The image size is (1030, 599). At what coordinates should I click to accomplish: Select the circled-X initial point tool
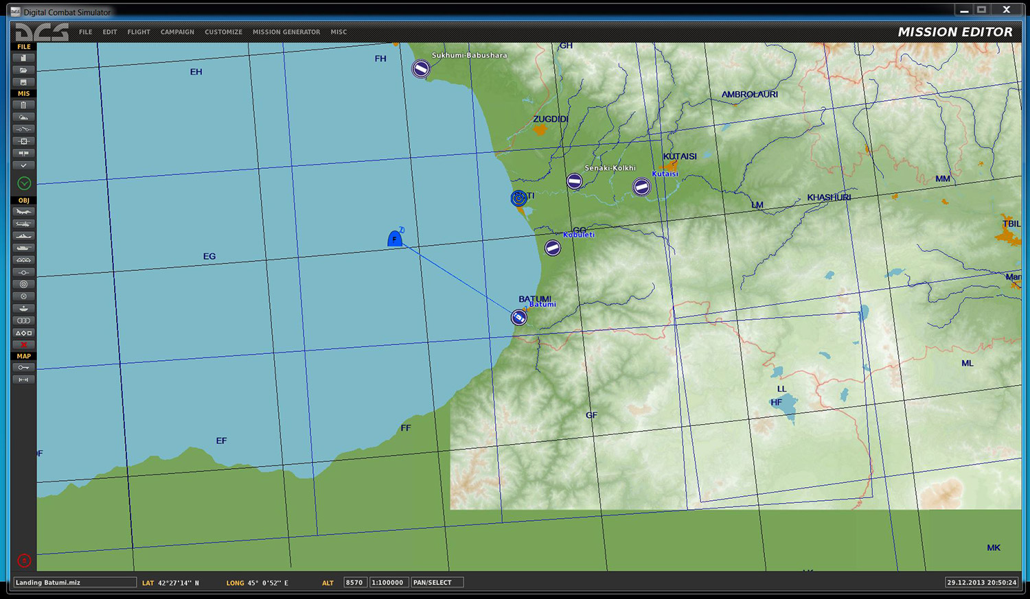(x=23, y=296)
